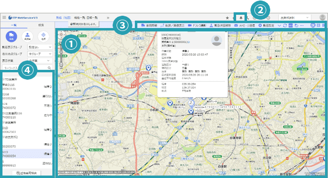Open the 機能一覧 tab
Screen dimensions: 328x178
[80, 18]
